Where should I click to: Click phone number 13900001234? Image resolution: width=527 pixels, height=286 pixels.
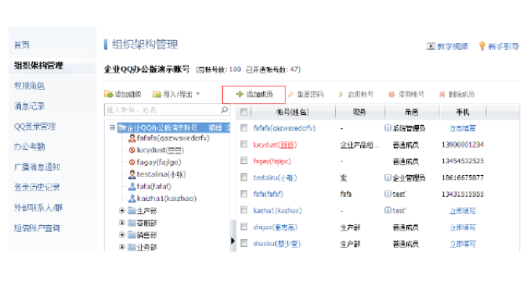[463, 145]
